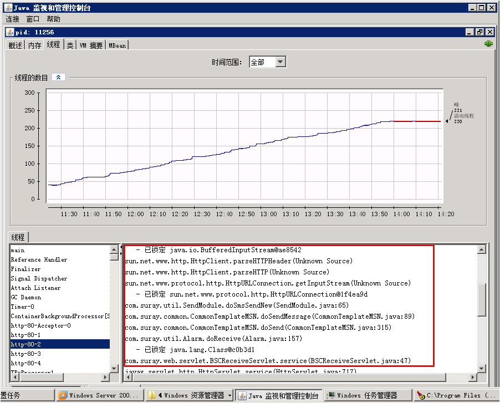Click stack trace pane up scroll arrow
The image size is (500, 403).
tap(482, 249)
